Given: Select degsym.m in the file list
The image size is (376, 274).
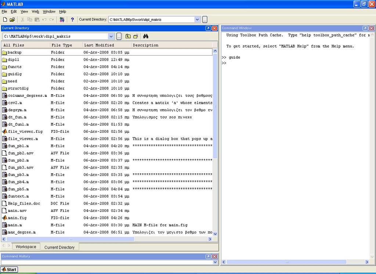Looking at the screenshot, I should point(107,110).
